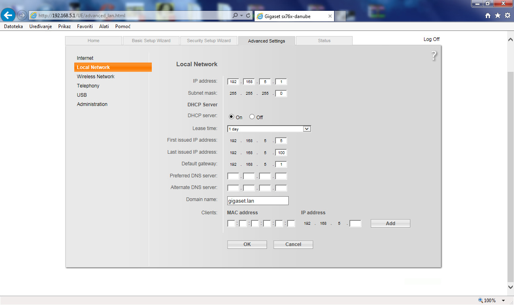Image resolution: width=514 pixels, height=305 pixels.
Task: Open address bar autocomplete dropdown arrow
Action: coord(242,16)
